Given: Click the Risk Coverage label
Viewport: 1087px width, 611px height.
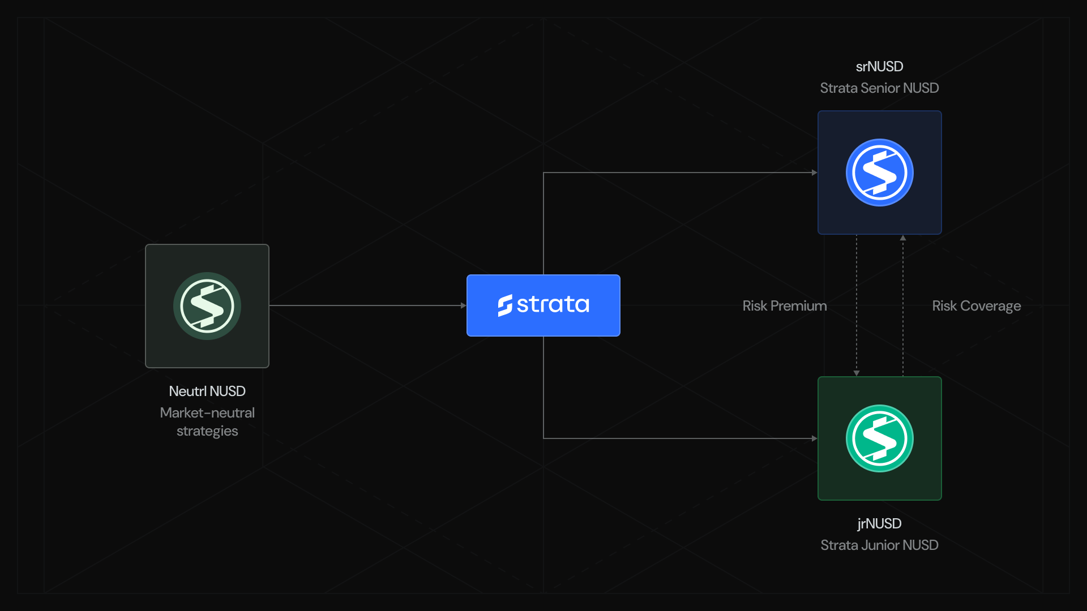Looking at the screenshot, I should coord(976,306).
